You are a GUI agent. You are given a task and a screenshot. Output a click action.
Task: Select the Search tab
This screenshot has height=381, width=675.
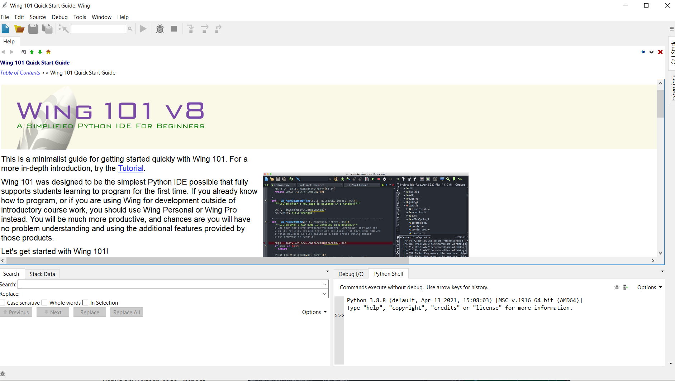click(11, 273)
